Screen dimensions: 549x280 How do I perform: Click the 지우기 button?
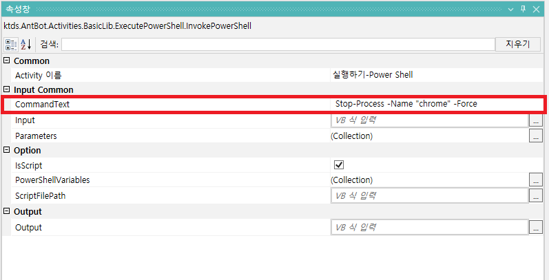click(513, 44)
